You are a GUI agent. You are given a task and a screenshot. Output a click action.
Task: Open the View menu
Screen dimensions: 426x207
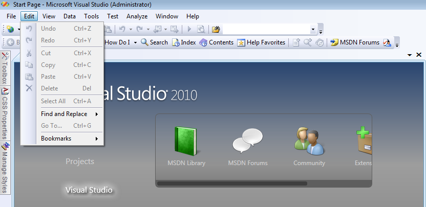tap(49, 16)
